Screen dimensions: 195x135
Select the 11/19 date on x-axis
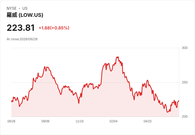[79, 121]
